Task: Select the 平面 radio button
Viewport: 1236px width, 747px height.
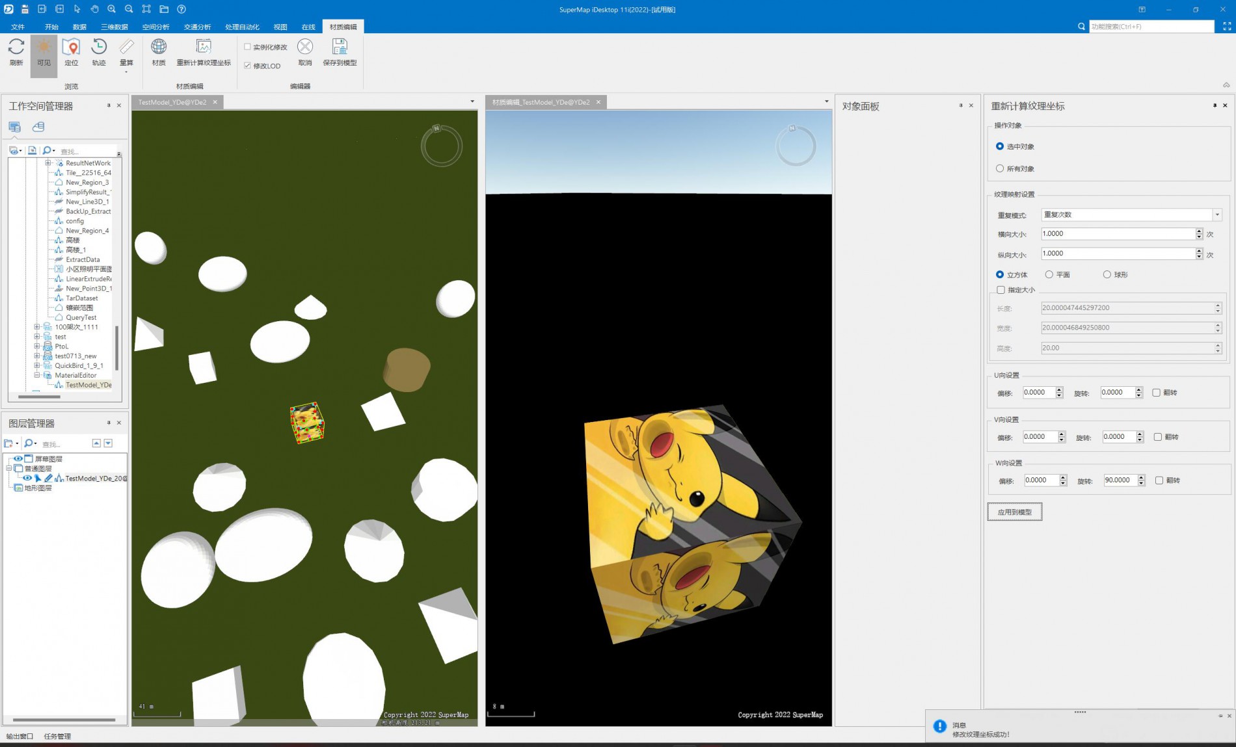Action: point(1049,274)
